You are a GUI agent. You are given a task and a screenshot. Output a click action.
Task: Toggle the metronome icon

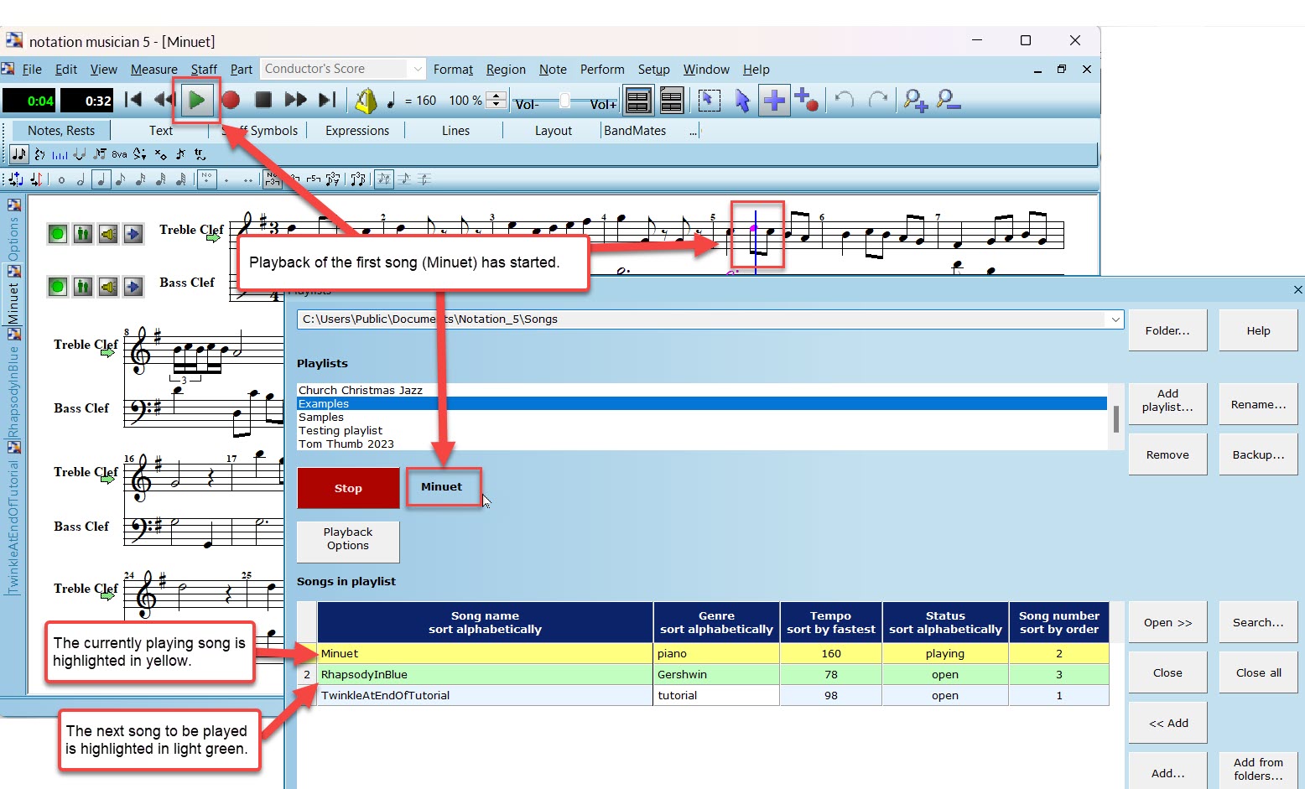point(365,101)
